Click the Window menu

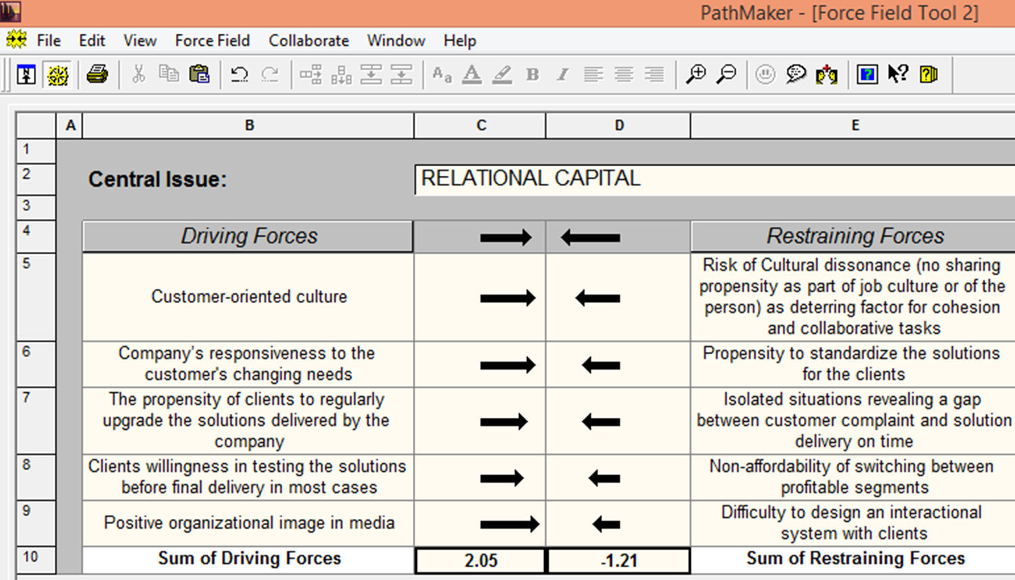(396, 41)
